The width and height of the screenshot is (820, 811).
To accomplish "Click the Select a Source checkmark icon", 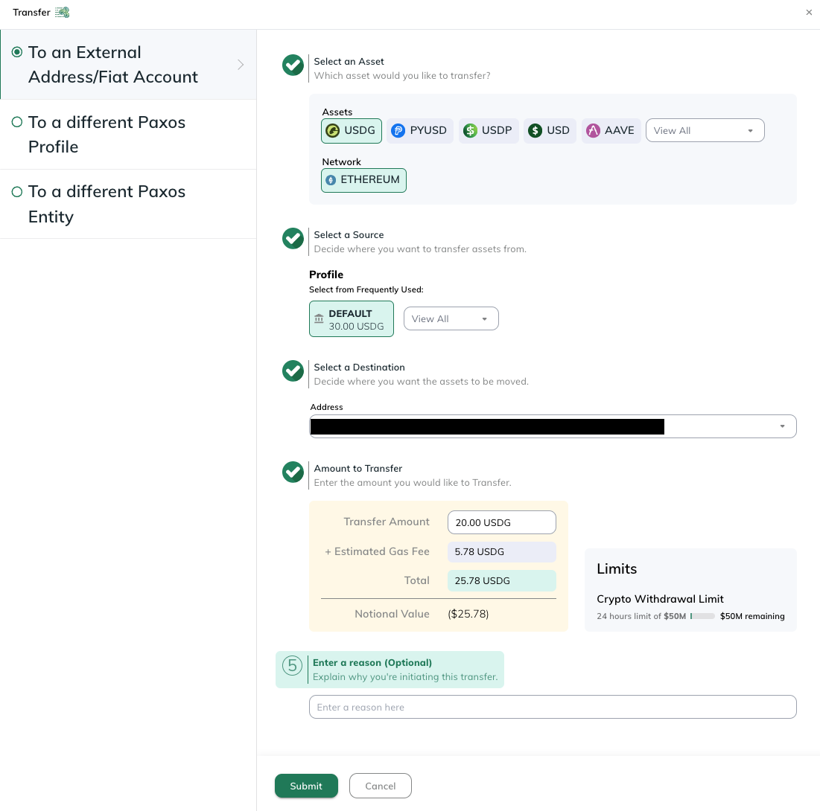I will [293, 239].
